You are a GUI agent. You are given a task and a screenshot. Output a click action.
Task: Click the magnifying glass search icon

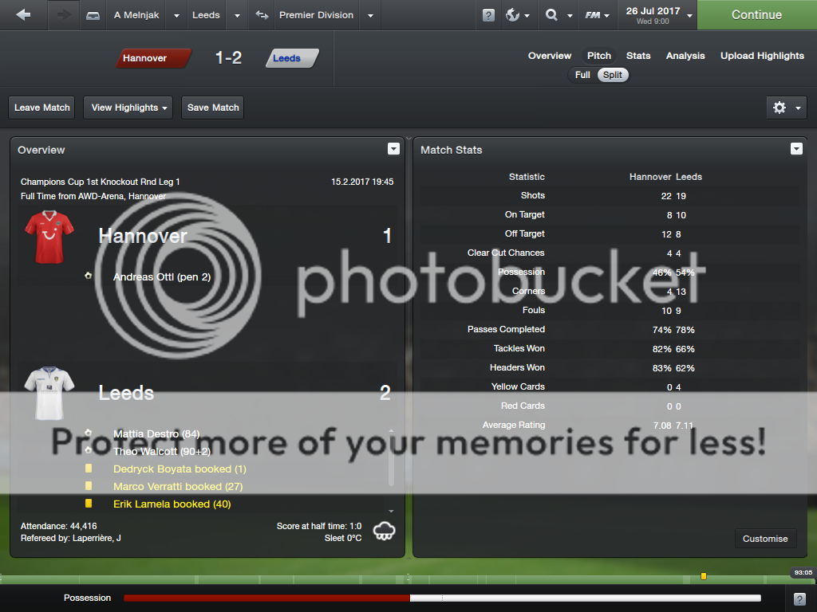[551, 15]
